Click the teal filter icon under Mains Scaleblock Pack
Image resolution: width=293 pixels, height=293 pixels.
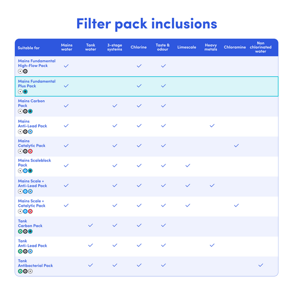point(30,171)
